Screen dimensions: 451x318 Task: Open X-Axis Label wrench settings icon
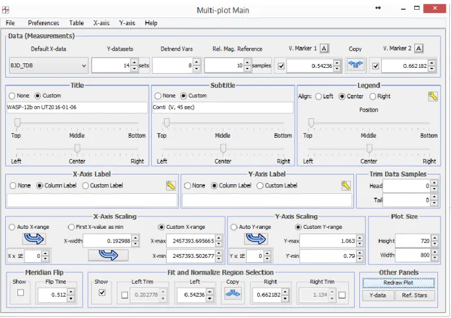[x=171, y=185]
